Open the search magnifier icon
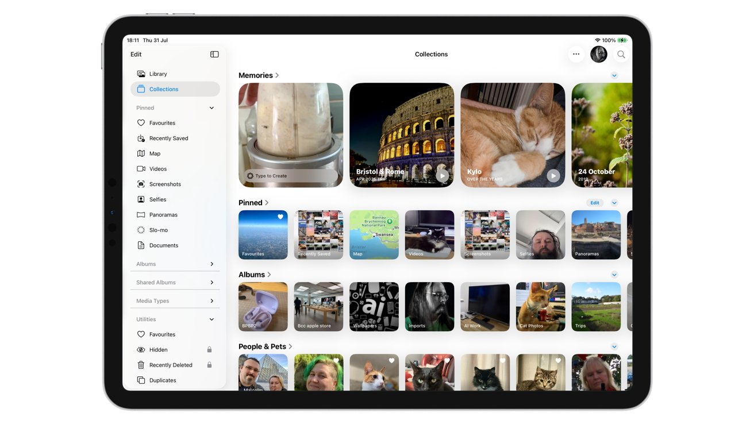 tap(621, 55)
